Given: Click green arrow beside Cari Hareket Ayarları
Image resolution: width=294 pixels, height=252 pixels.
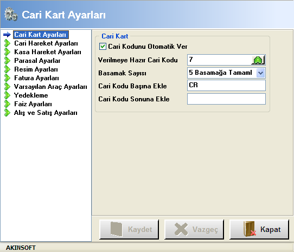Looking at the screenshot, I should point(7,43).
